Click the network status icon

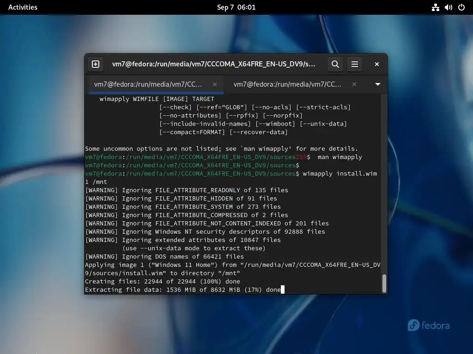pos(435,7)
